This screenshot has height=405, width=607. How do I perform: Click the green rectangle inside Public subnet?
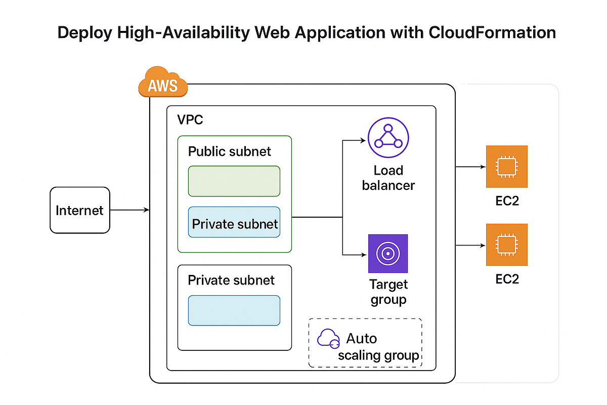[234, 180]
